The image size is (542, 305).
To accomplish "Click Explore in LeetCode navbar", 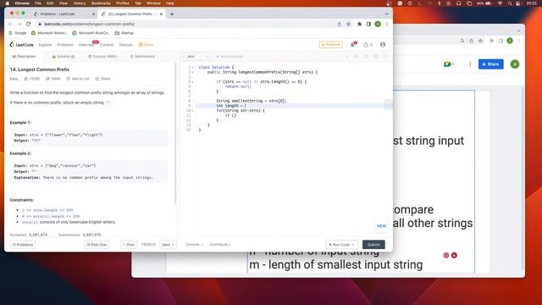I will (x=45, y=45).
